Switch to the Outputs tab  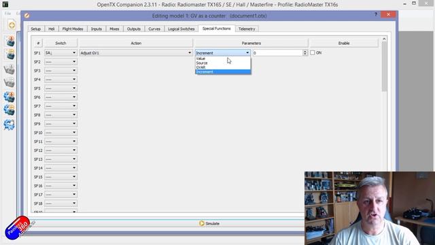[134, 29]
